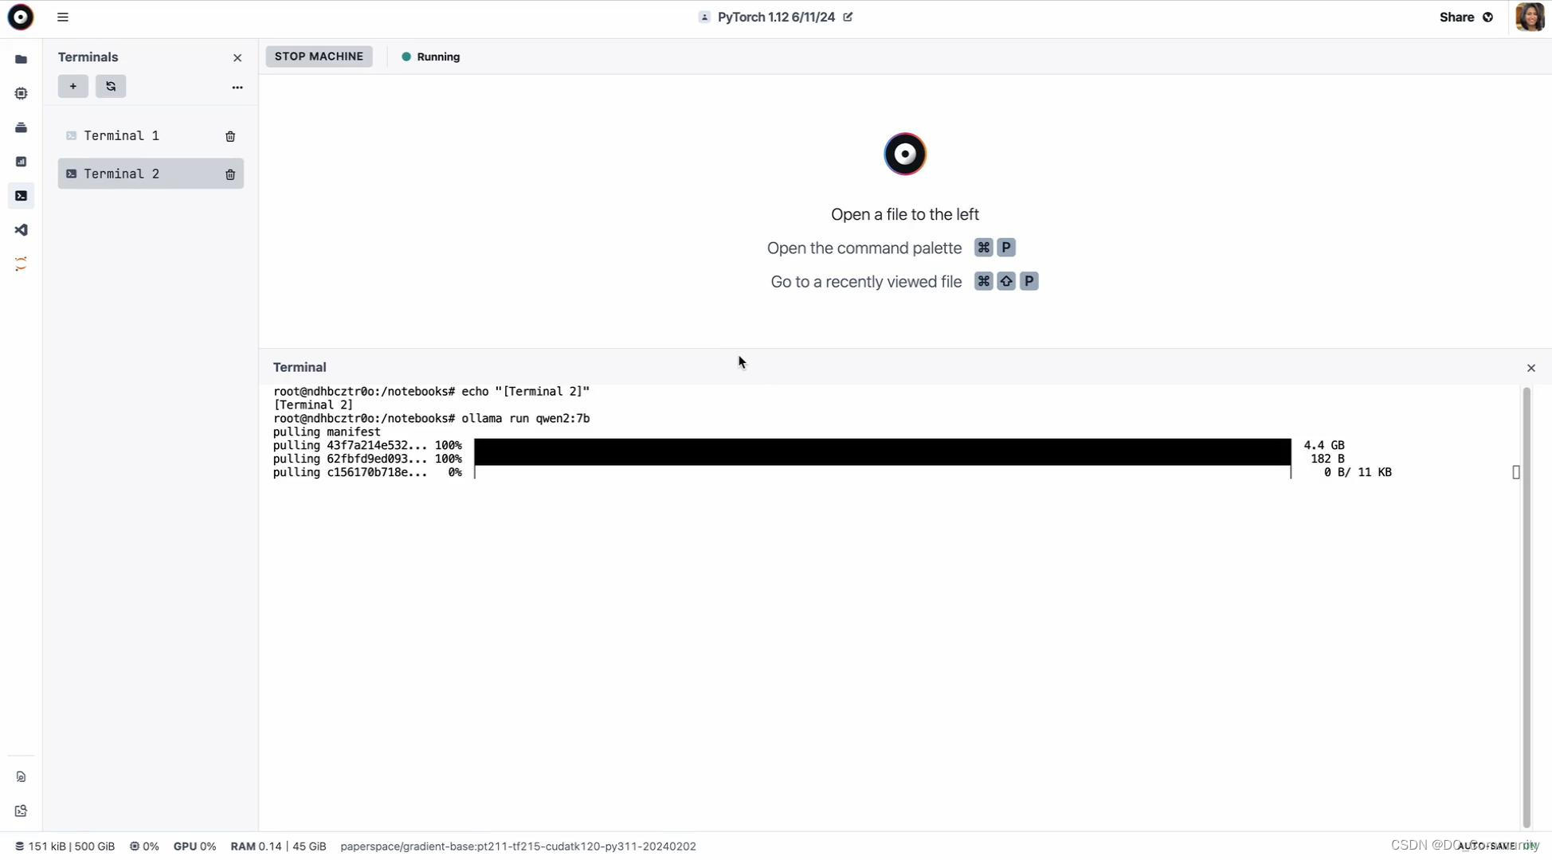The image size is (1552, 860).
Task: Open the Jupyter sidebar icon
Action: pyautogui.click(x=21, y=264)
